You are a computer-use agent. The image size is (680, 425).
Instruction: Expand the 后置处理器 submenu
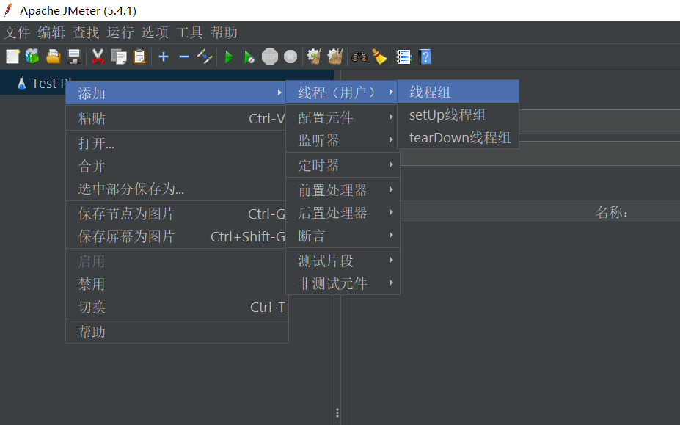click(x=343, y=213)
